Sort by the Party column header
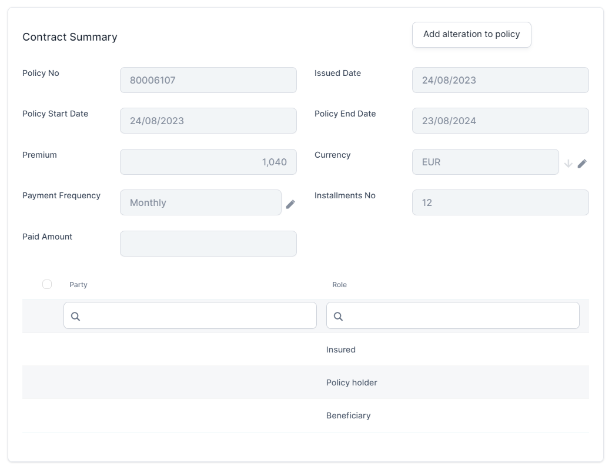 pos(78,285)
